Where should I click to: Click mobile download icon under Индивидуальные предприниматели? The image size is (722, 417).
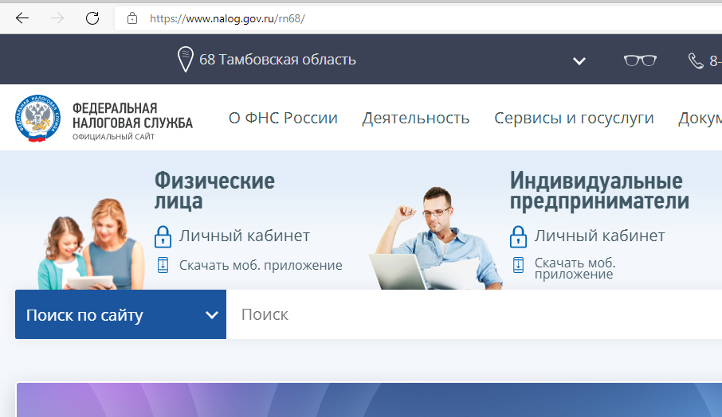pos(519,265)
